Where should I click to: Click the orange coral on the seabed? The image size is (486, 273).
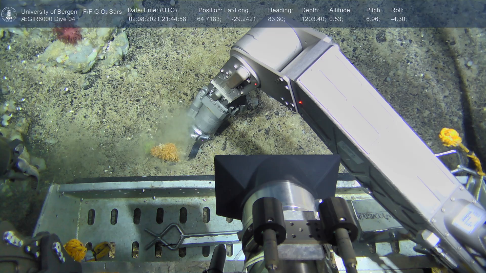pos(165,152)
